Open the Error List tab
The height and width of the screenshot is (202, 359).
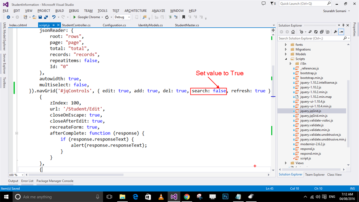point(27,181)
